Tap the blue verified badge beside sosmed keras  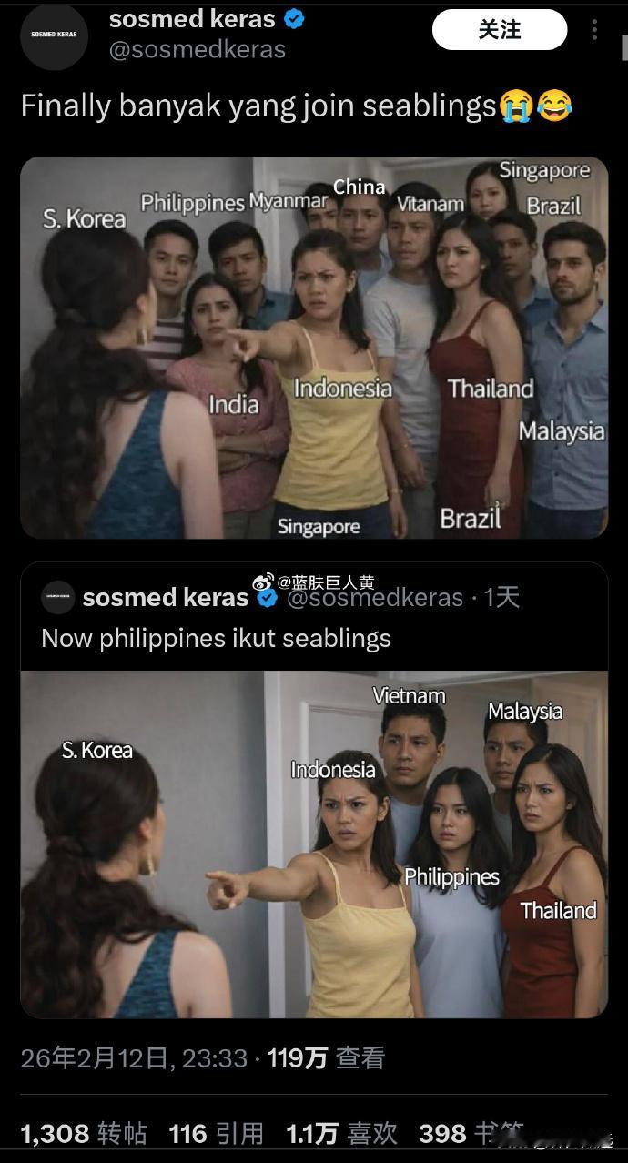293,18
